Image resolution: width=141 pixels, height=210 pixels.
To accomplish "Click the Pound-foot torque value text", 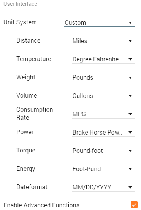I will 87,151.
